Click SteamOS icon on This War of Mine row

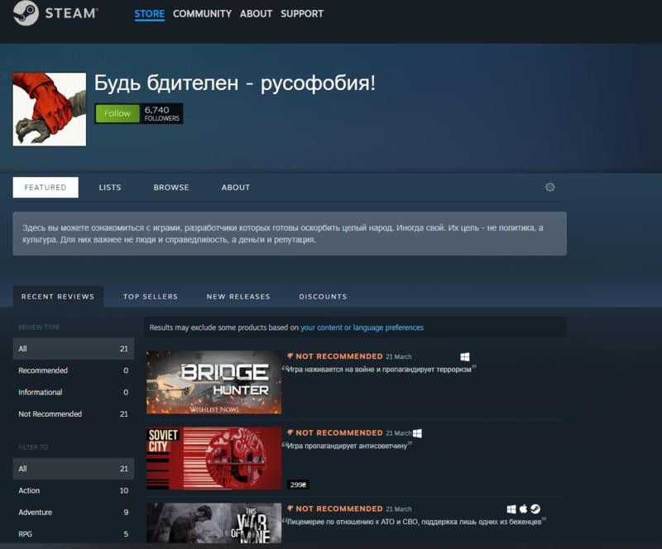coord(535,509)
